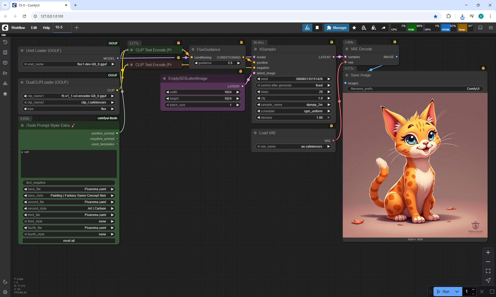This screenshot has width=496, height=297.
Task: Open settings gear in left sidebar
Action: point(5,292)
